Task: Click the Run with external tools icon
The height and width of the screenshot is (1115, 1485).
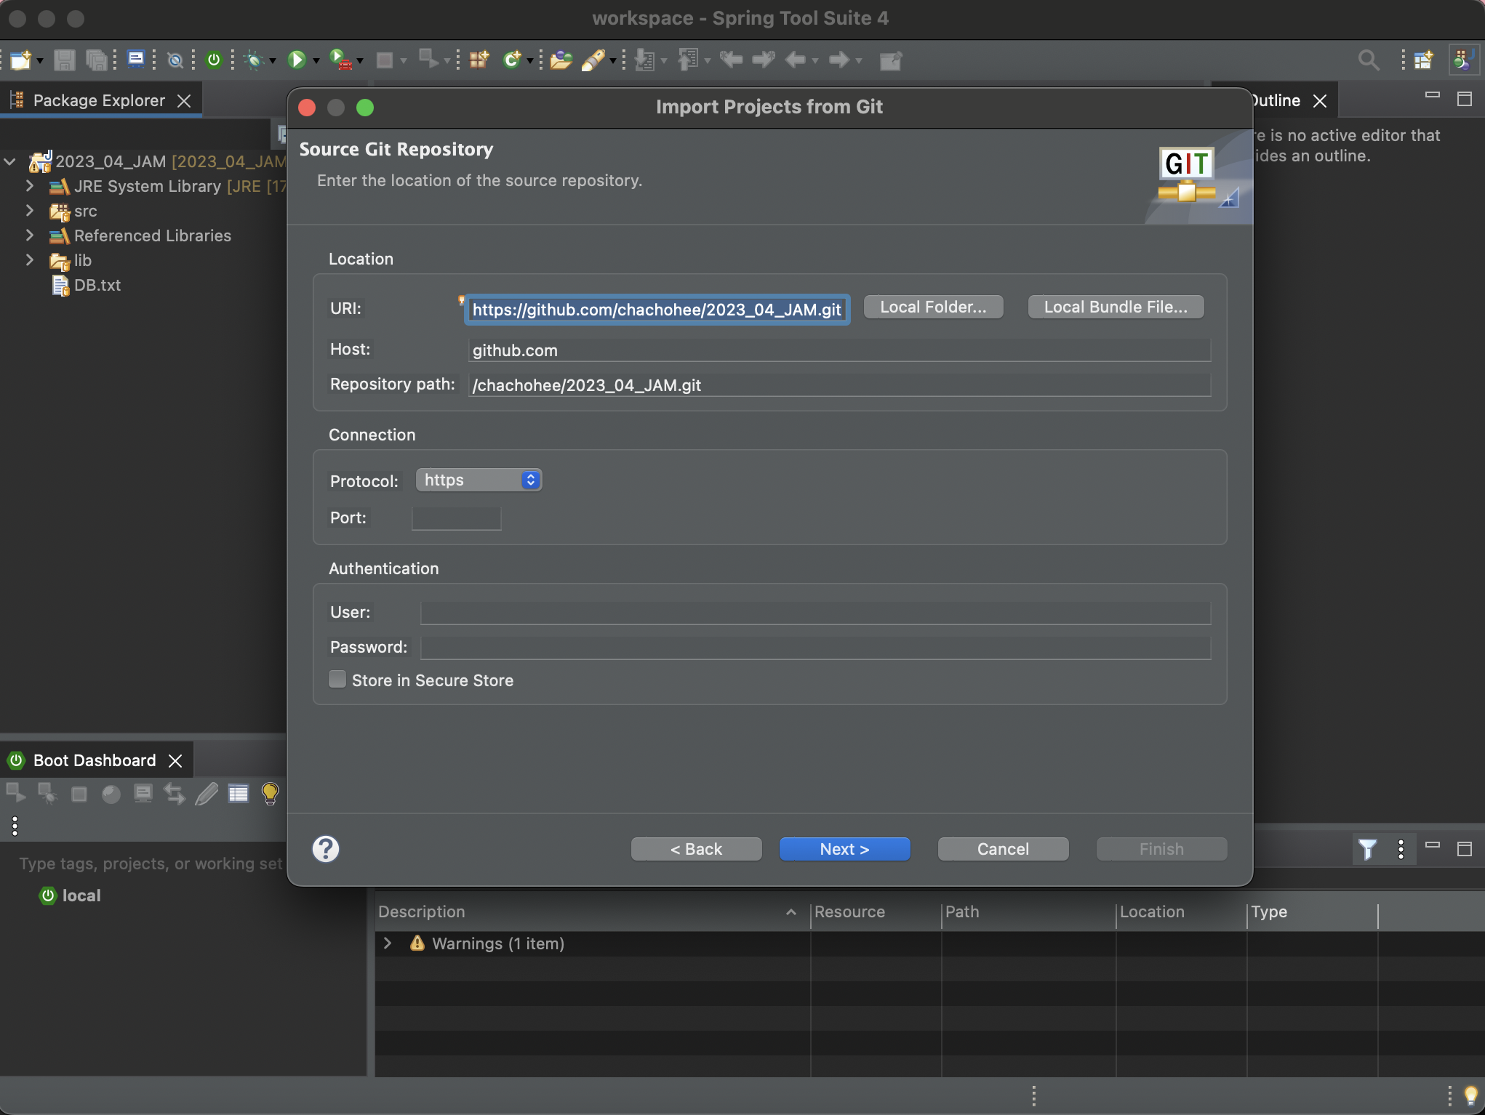Action: (340, 60)
